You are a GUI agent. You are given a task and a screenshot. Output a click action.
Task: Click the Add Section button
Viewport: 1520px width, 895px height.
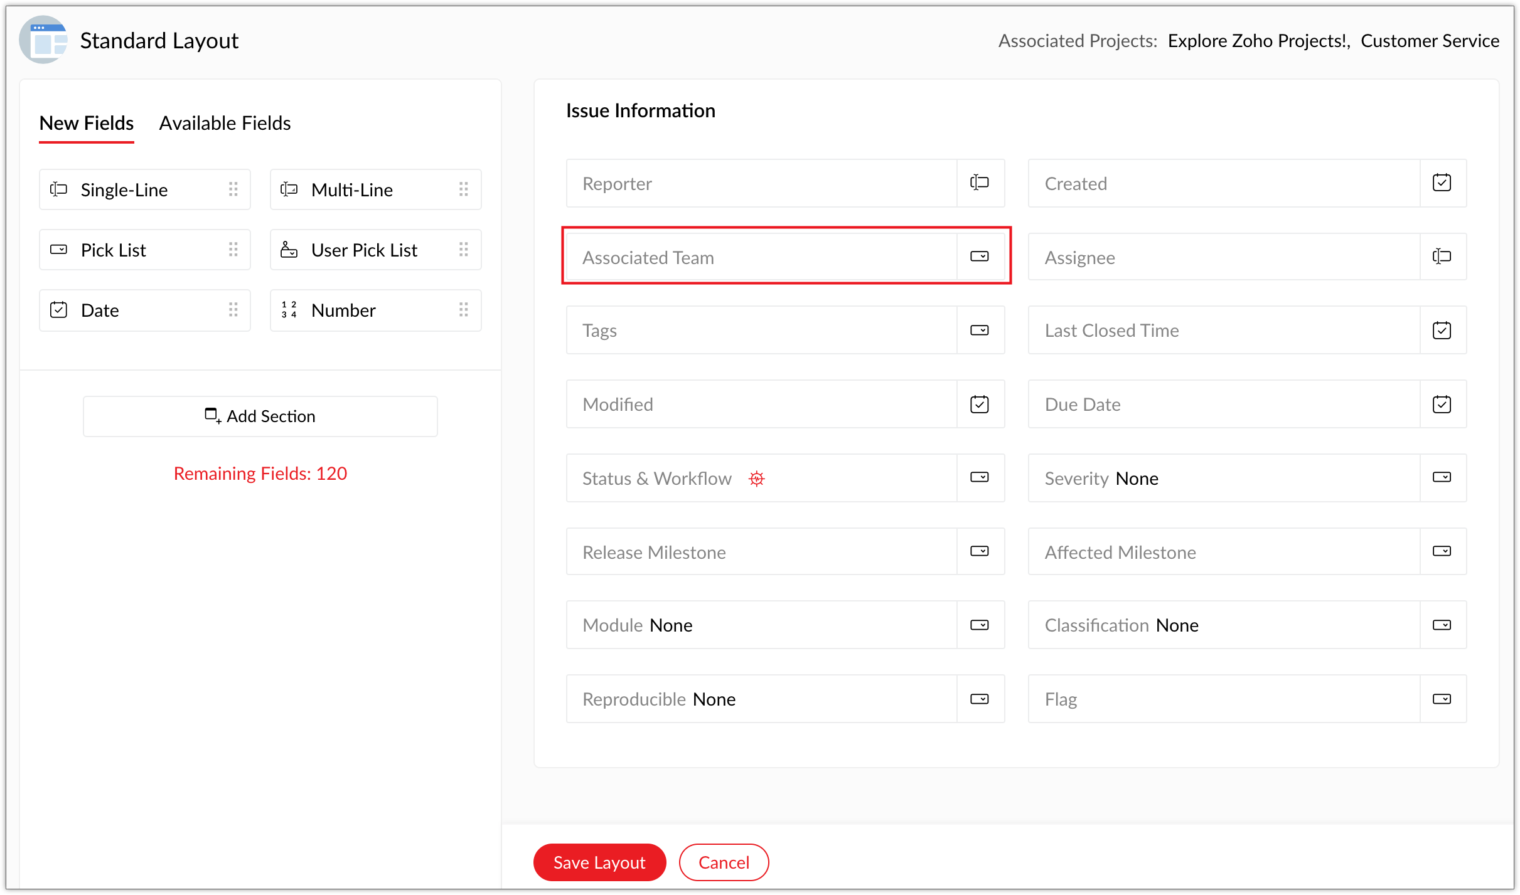point(260,416)
